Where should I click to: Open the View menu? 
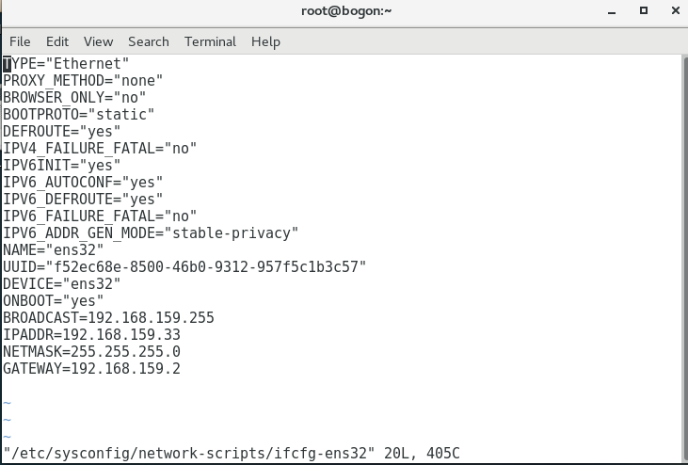[x=98, y=41]
